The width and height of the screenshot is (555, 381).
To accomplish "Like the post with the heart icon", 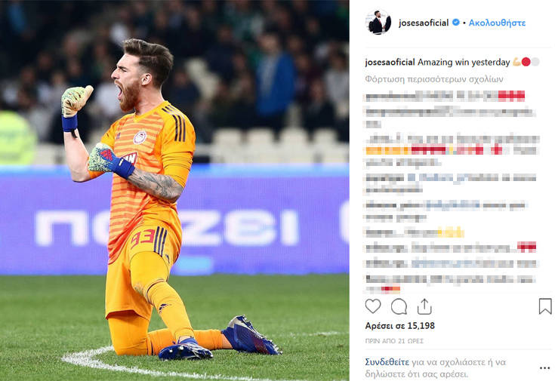I will point(373,306).
